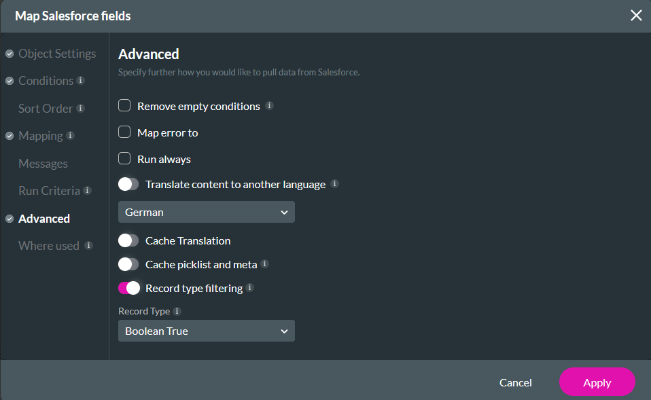Click info icon next to Mapping
This screenshot has width=651, height=400.
[x=70, y=135]
